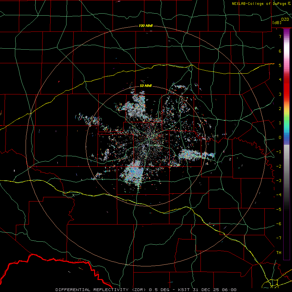Click the 6 value on the color scale
The image size is (292, 292).
point(280,51)
